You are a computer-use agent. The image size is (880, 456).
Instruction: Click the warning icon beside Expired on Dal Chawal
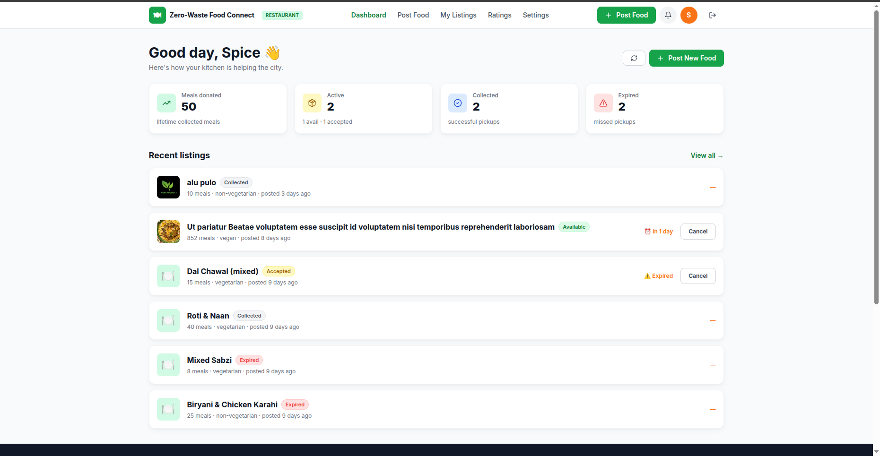[647, 276]
